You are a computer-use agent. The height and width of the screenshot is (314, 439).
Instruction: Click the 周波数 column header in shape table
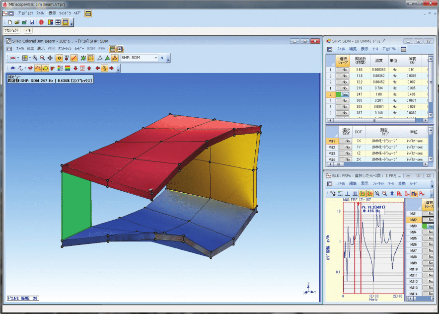(x=360, y=60)
